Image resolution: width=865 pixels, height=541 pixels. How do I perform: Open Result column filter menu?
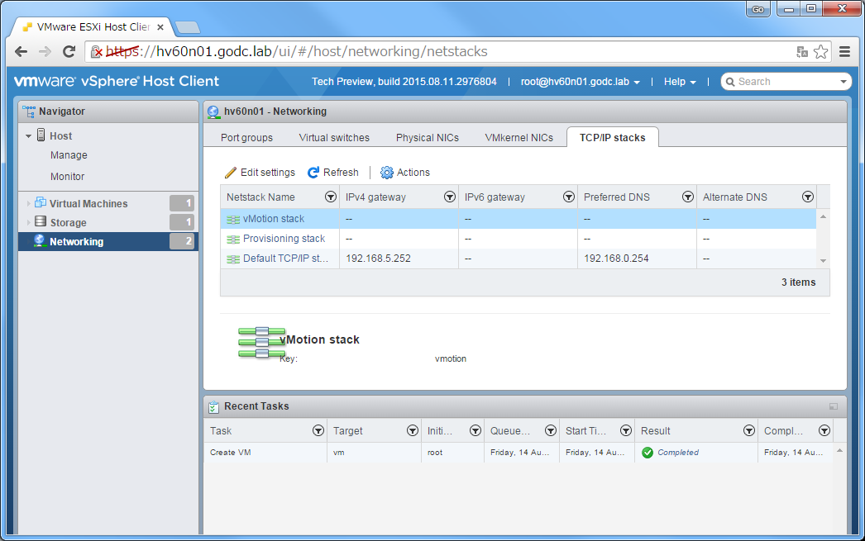coord(748,431)
